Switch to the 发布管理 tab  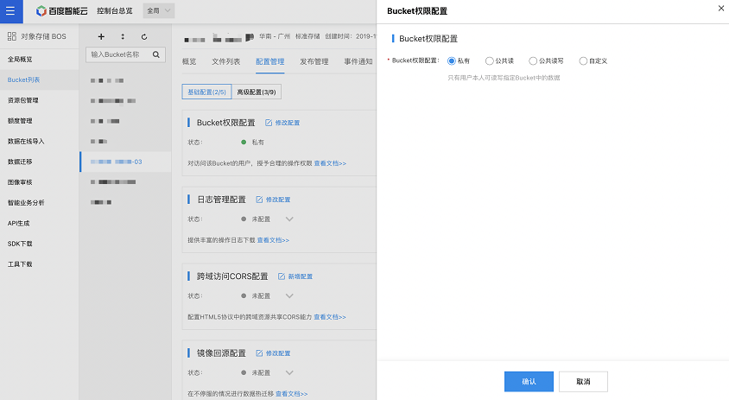(314, 61)
